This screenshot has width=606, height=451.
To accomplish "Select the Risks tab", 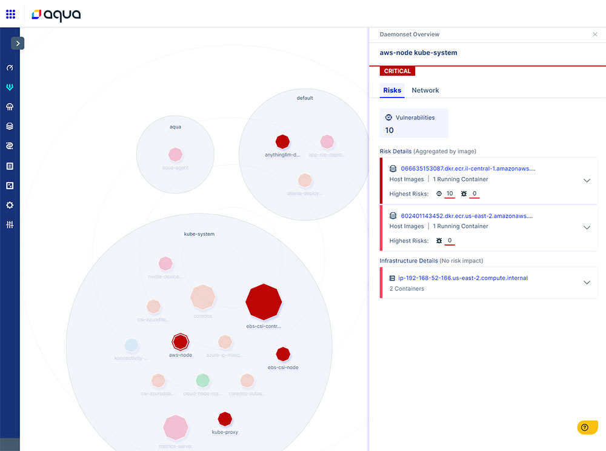I will tap(392, 90).
